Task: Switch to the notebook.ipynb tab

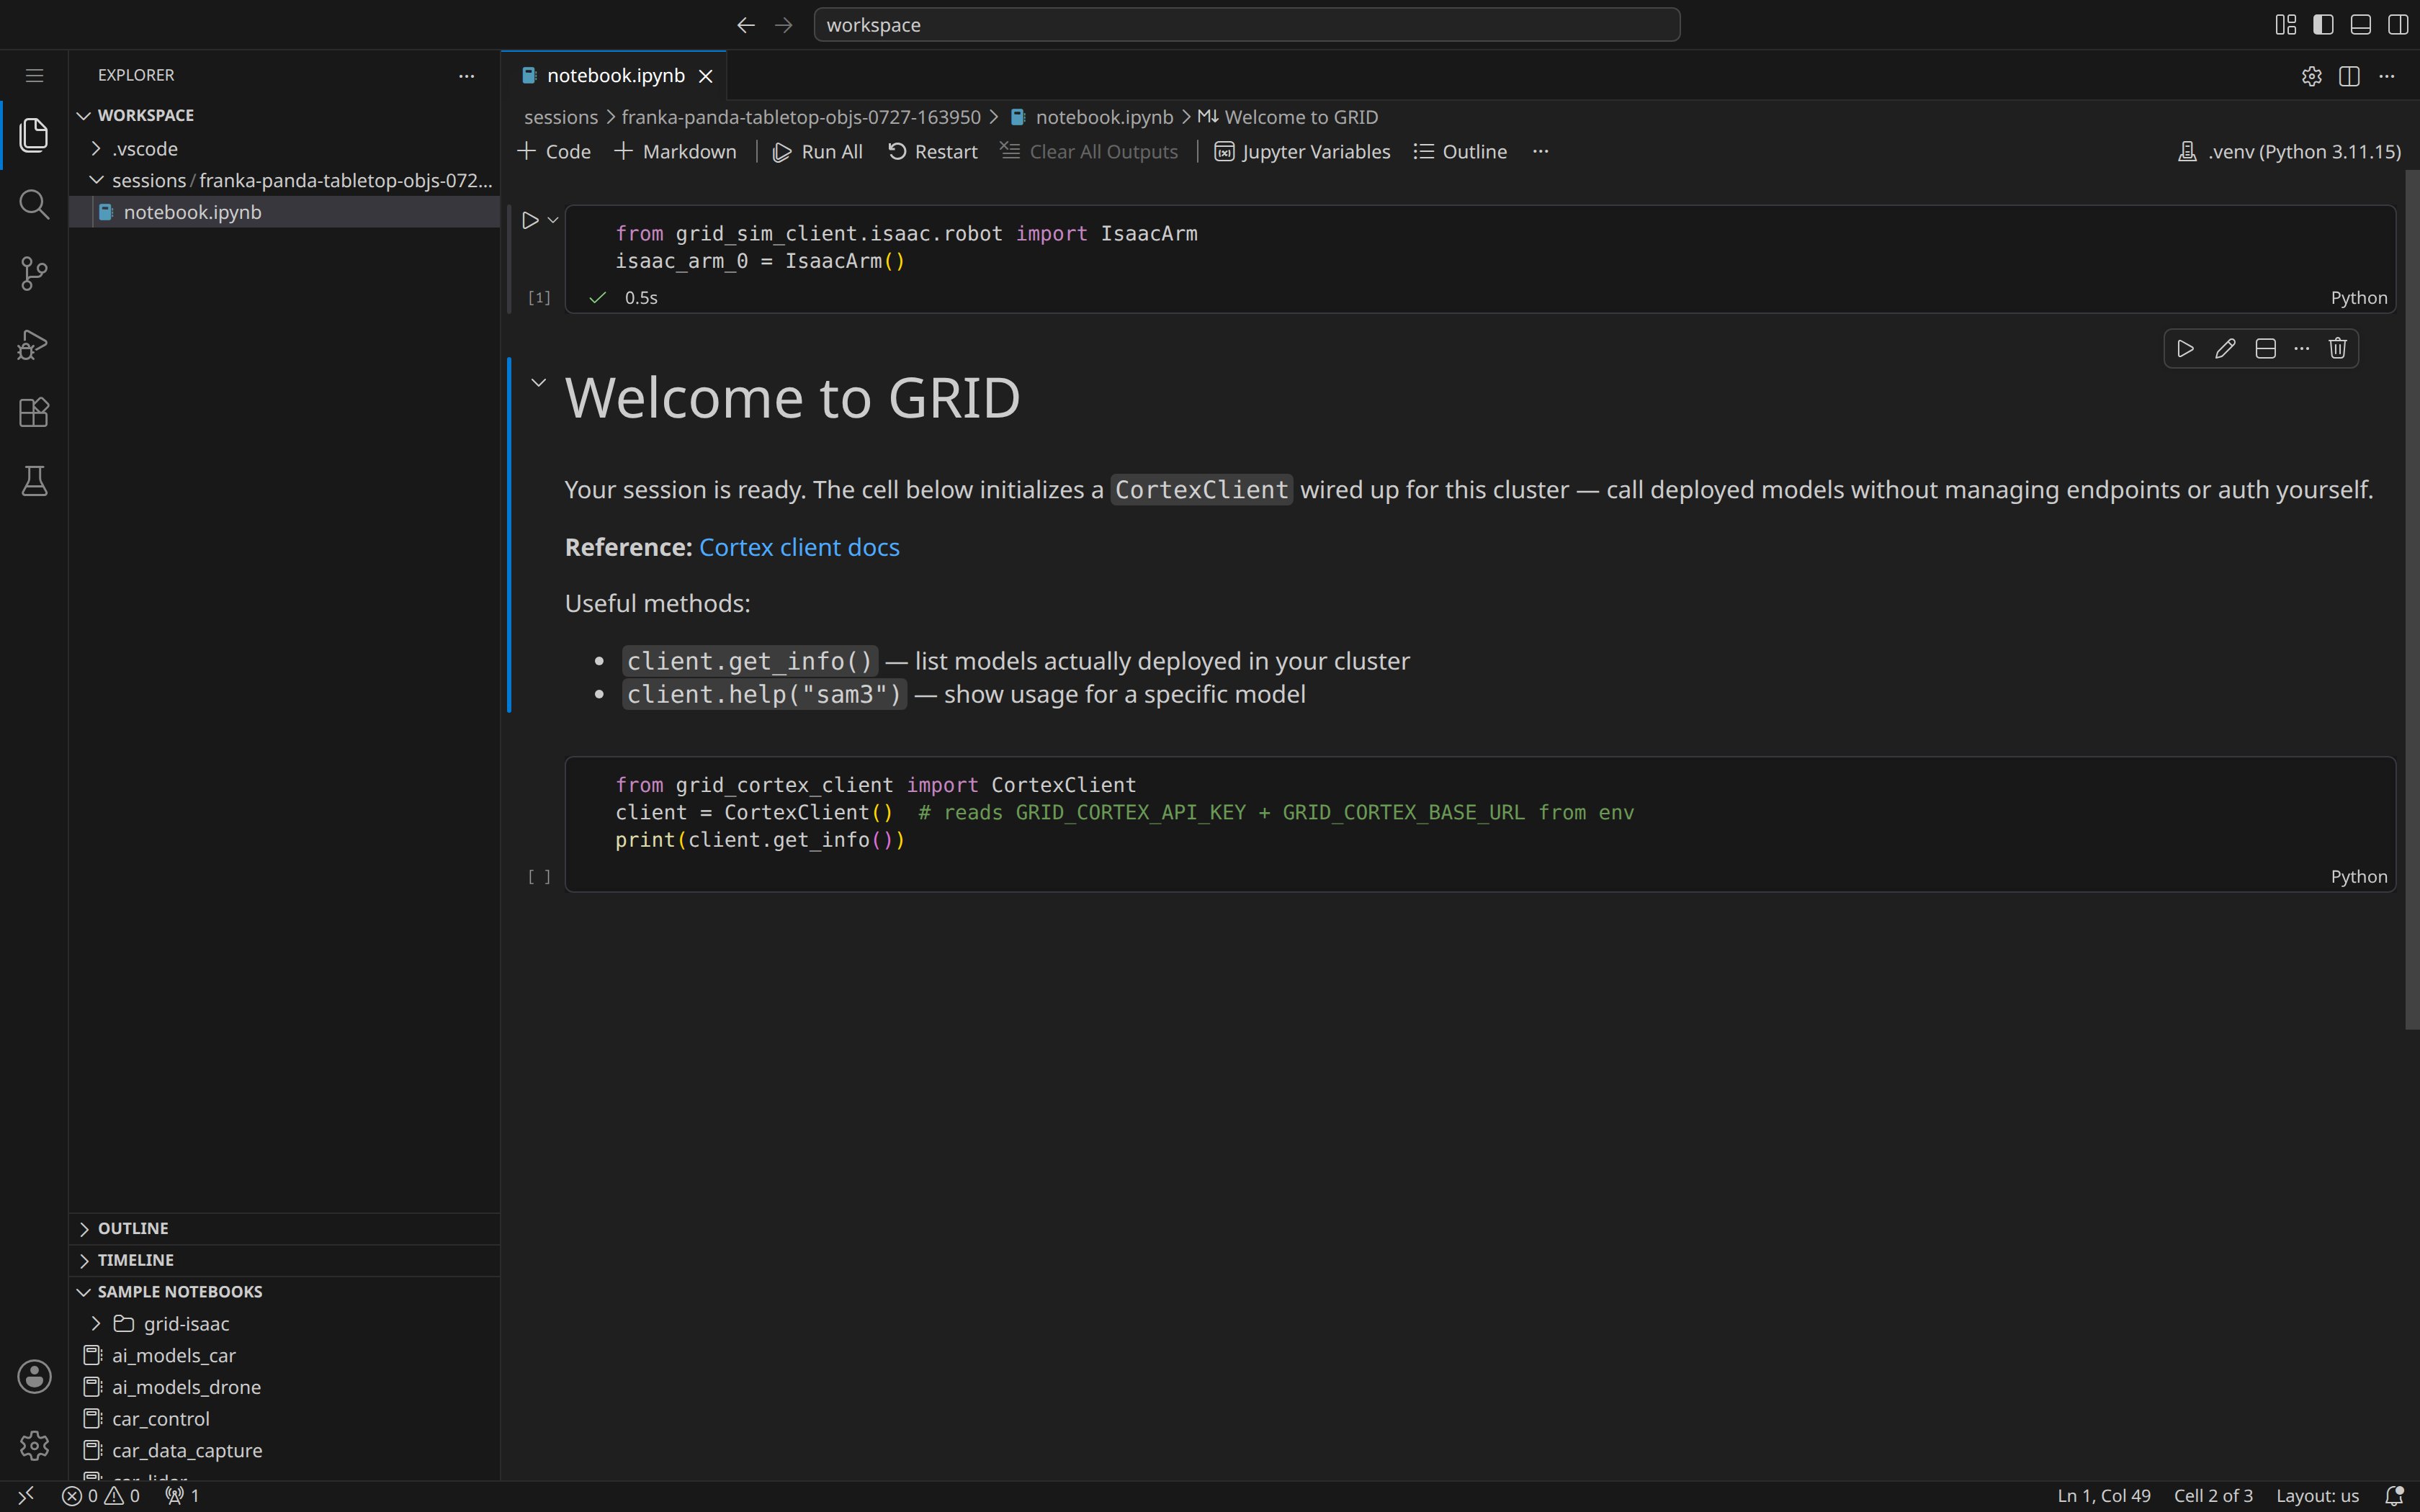Action: pos(614,76)
